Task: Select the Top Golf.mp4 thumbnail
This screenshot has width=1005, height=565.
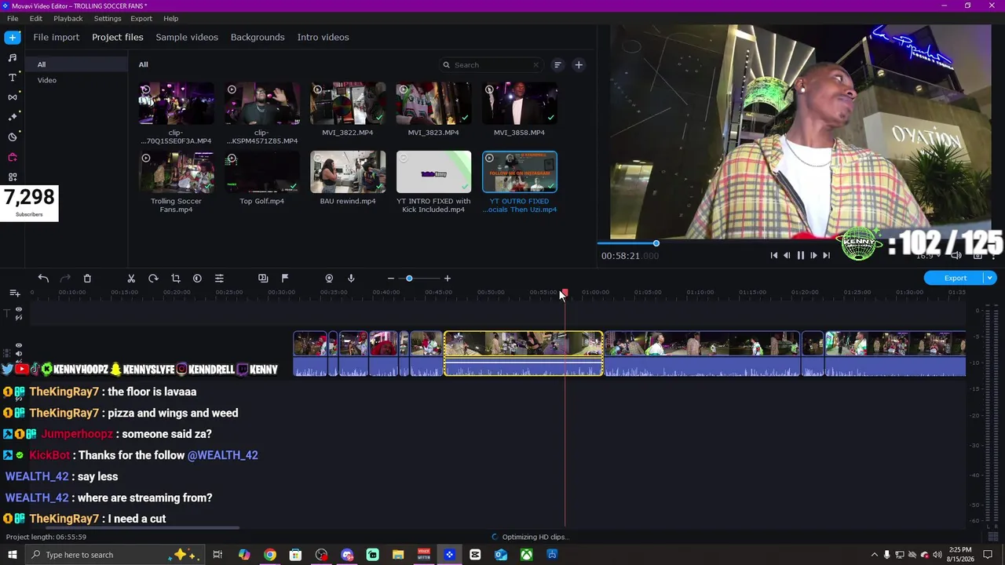Action: coord(261,172)
